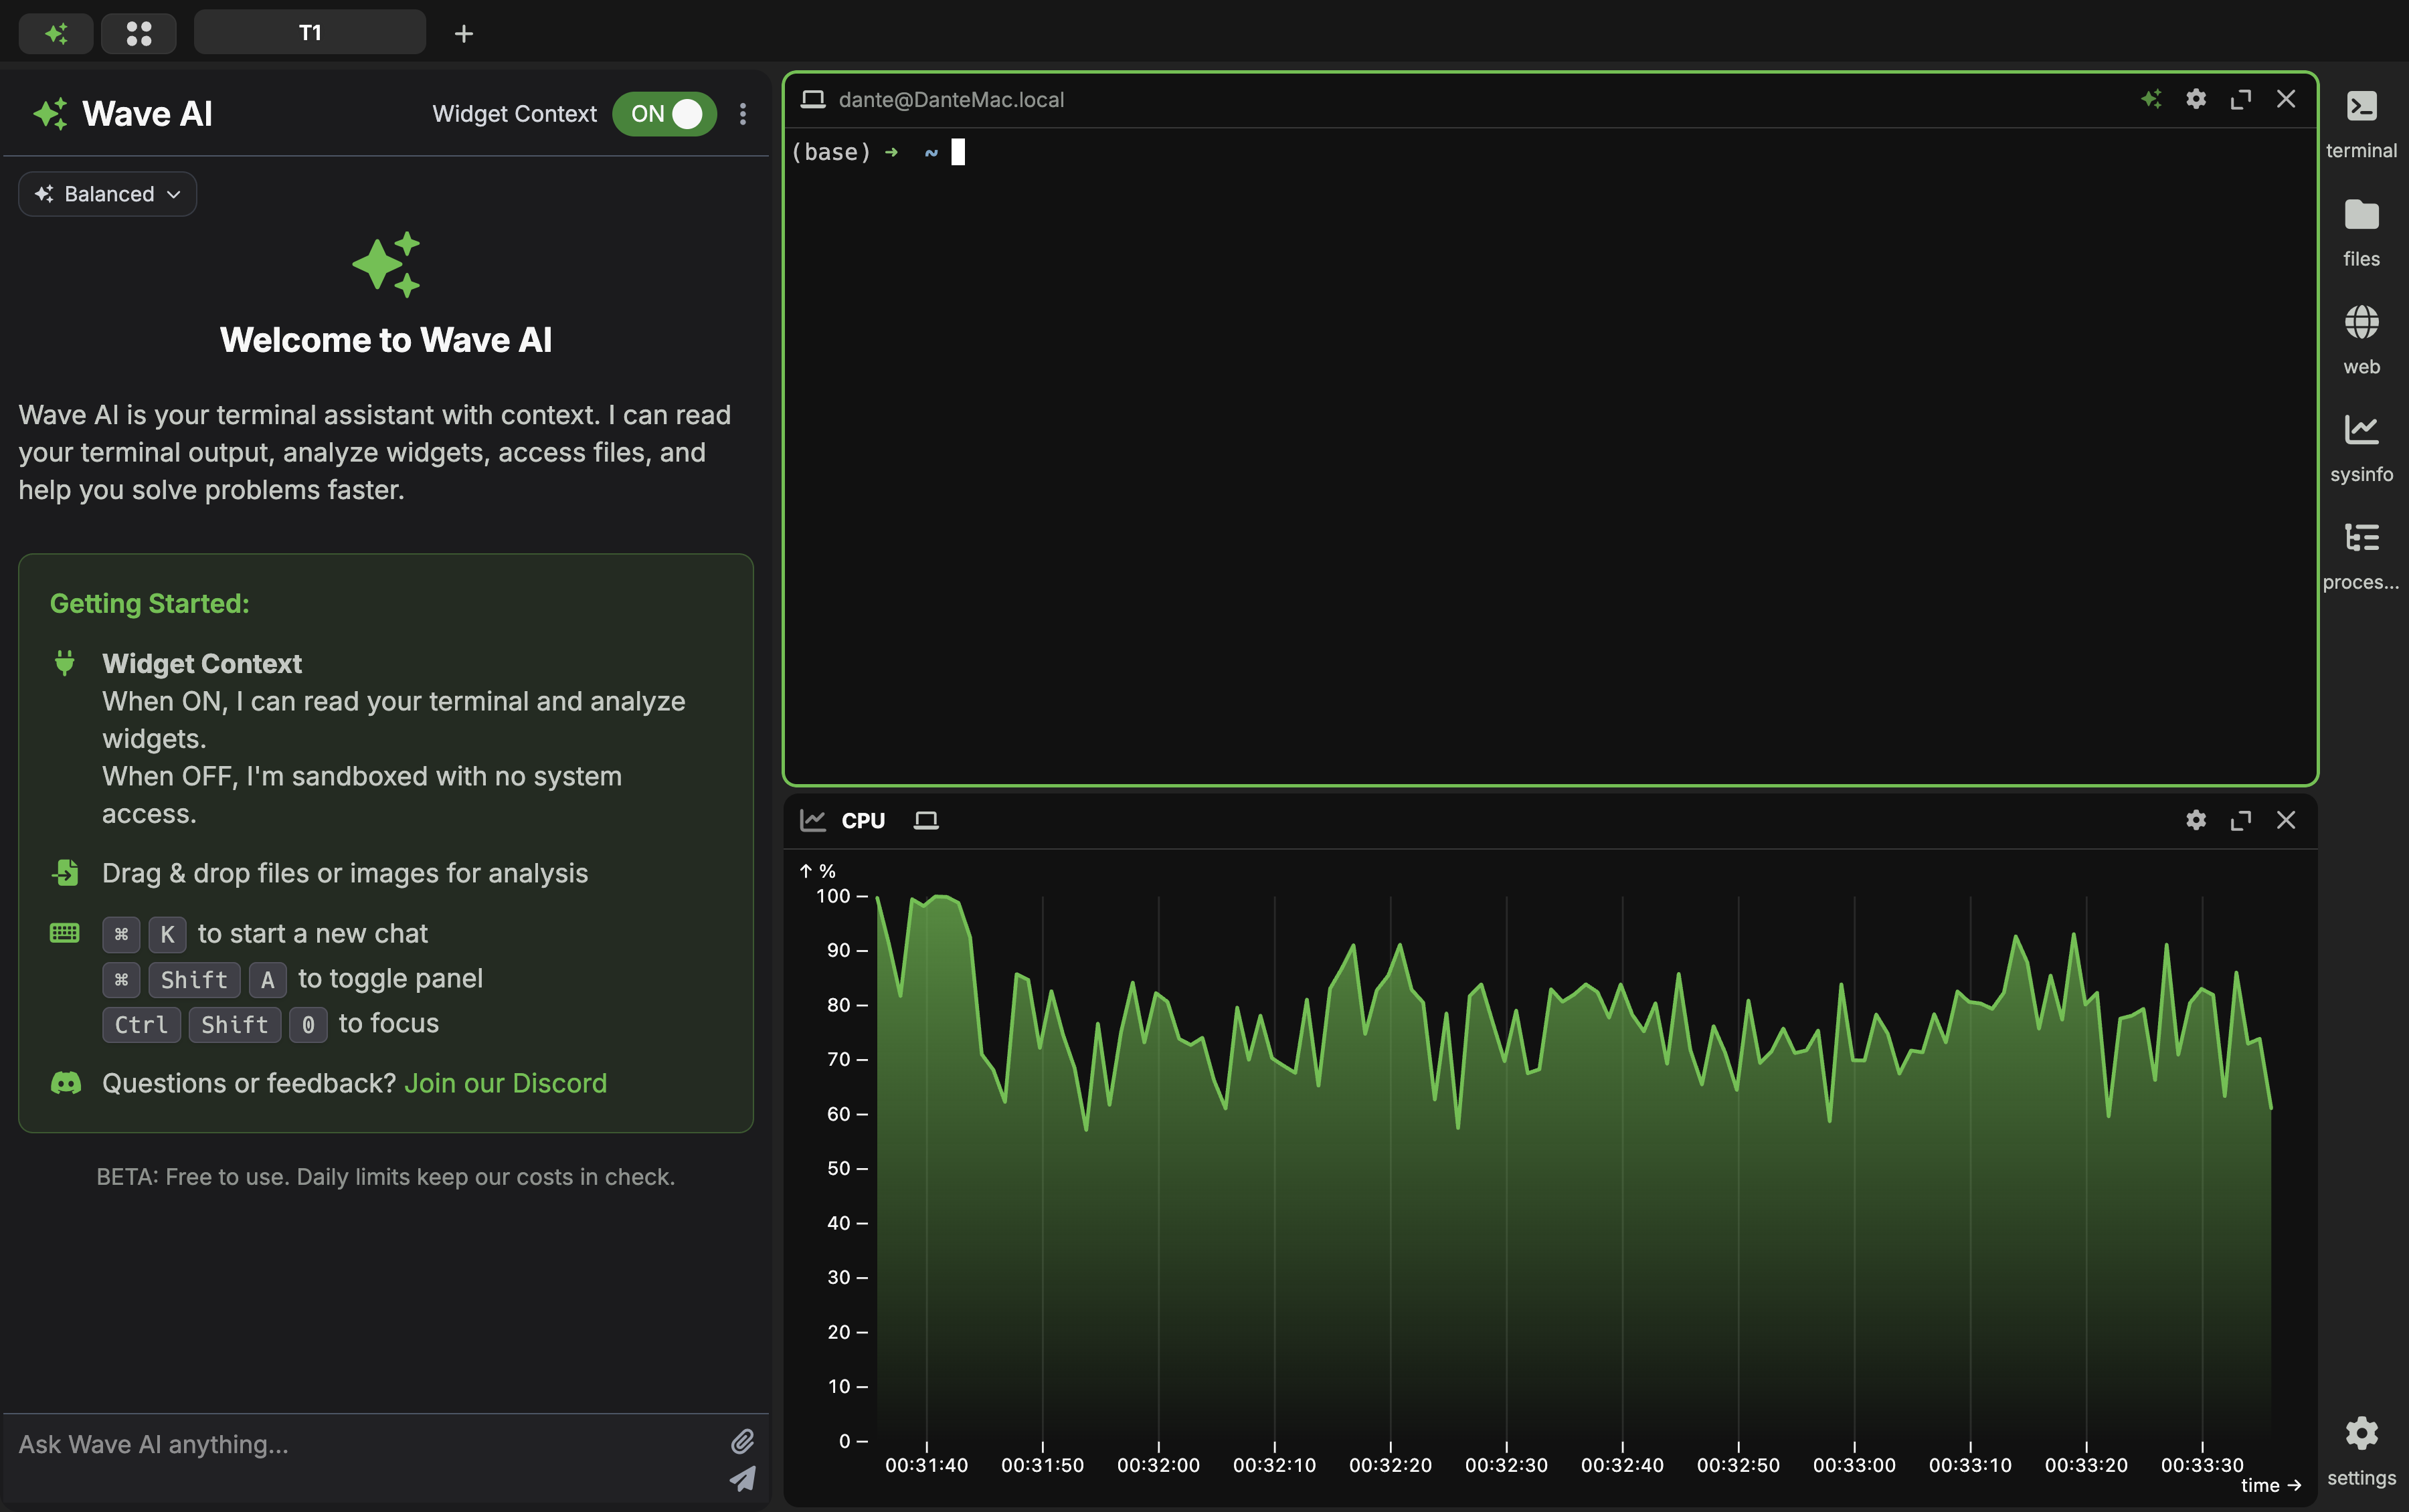Screen dimensions: 2409x1512
Task: Open the sysinfo widget from sidebar
Action: (2362, 448)
